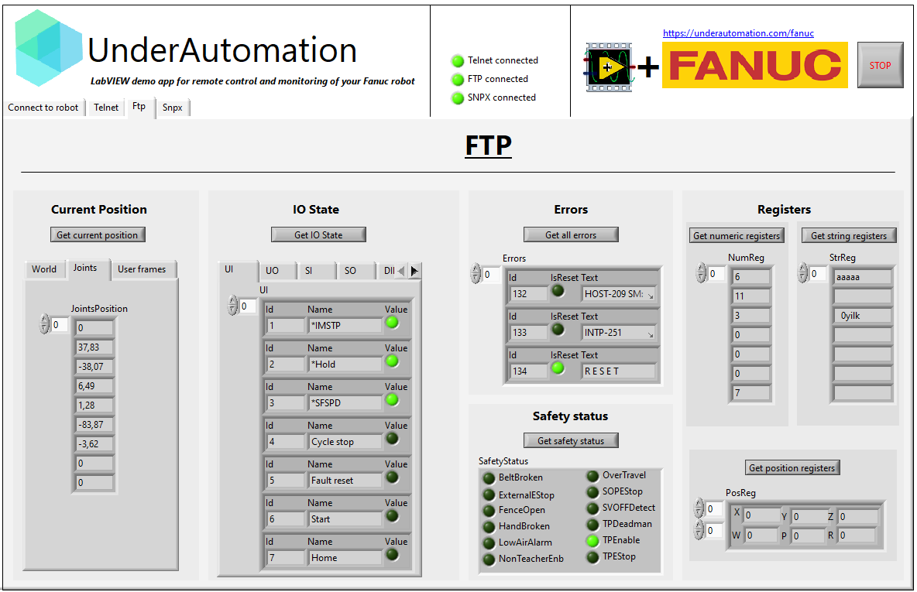The image size is (917, 592).
Task: Click the StrReg field containing 0yilk
Action: [863, 316]
